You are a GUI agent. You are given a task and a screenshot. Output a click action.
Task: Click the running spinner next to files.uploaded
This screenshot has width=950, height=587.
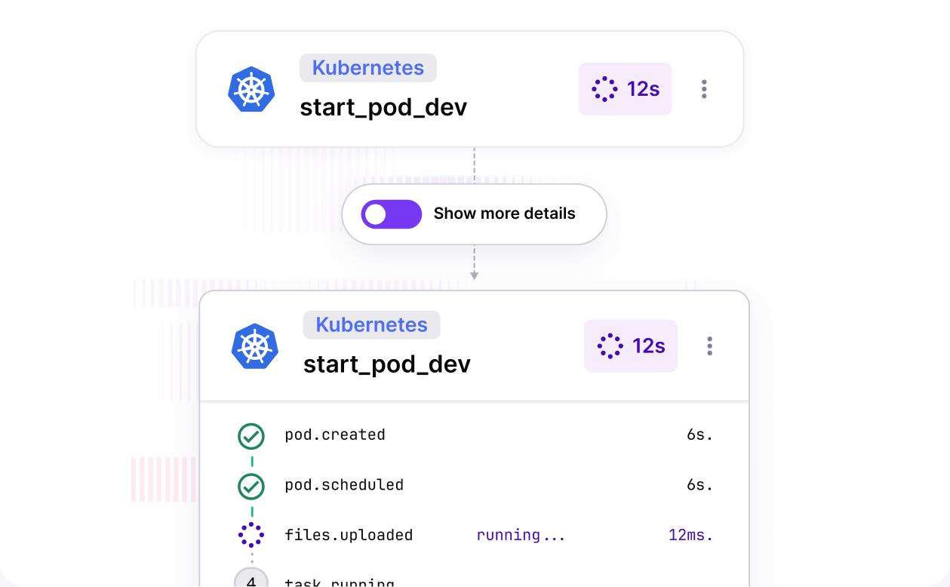tap(251, 535)
